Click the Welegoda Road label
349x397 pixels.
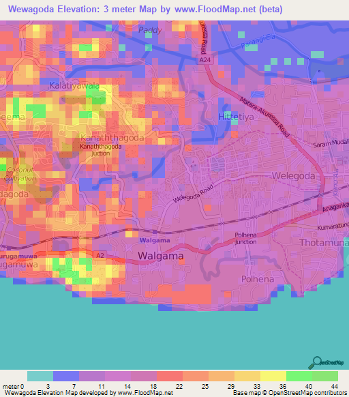click(x=193, y=194)
